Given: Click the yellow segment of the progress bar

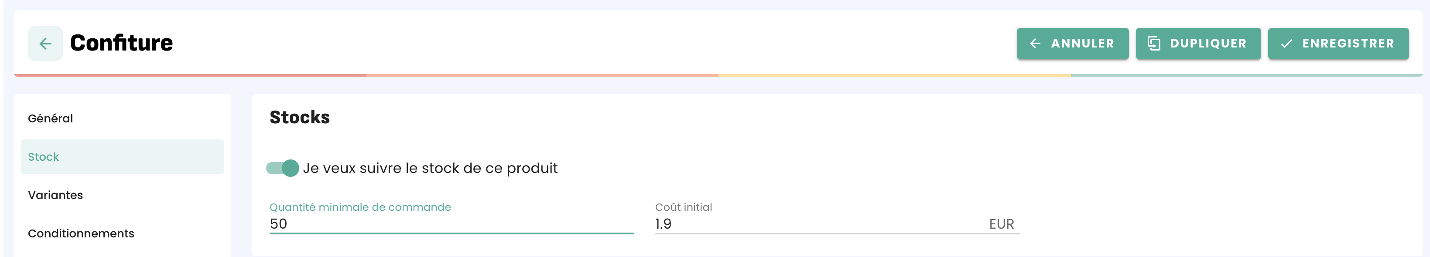Looking at the screenshot, I should pyautogui.click(x=894, y=75).
